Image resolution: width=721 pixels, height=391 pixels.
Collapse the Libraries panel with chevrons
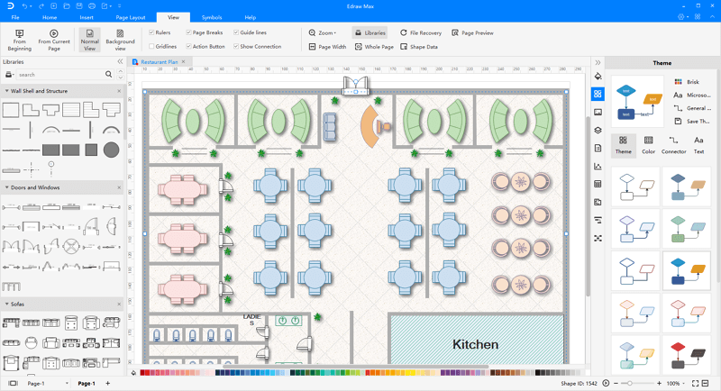(x=120, y=61)
